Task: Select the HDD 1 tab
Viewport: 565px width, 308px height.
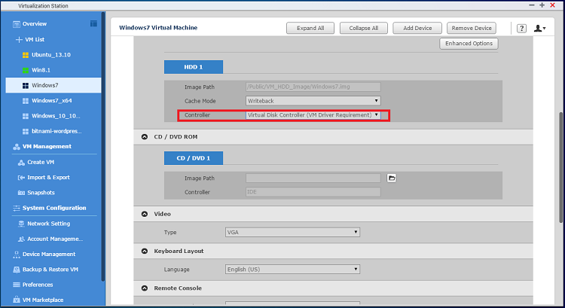Action: (x=194, y=67)
